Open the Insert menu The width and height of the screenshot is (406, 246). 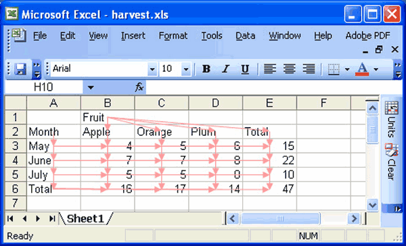(x=133, y=36)
